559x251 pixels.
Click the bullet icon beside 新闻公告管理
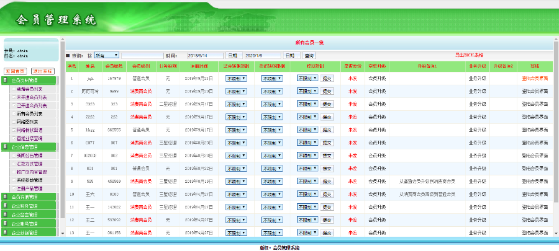[x=14, y=156]
